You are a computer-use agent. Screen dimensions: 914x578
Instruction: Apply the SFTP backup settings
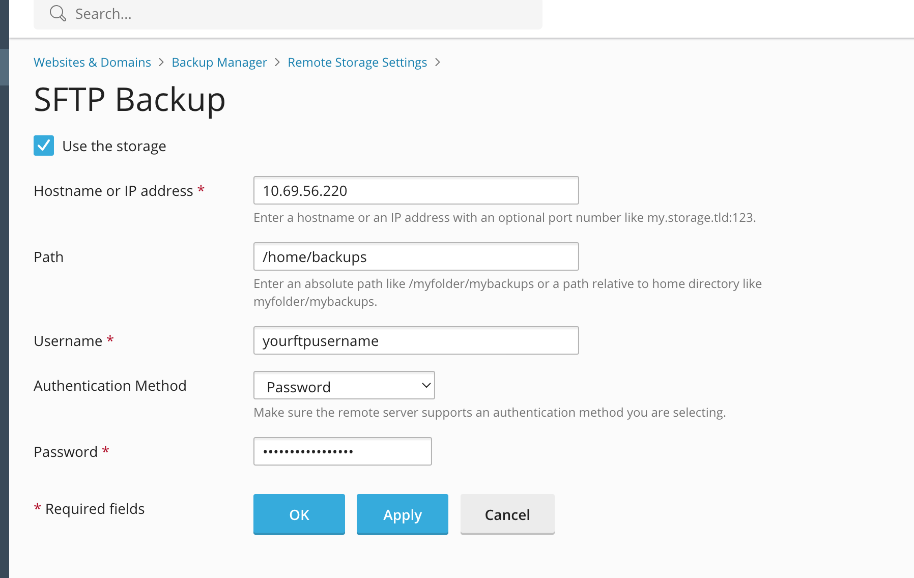pyautogui.click(x=402, y=514)
